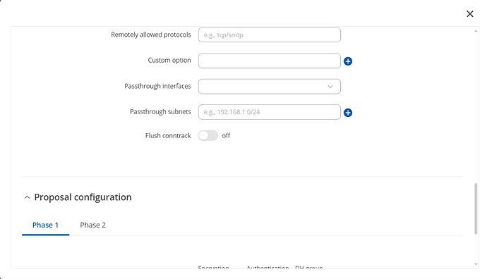Click the Remotely allowed protocols label
The height and width of the screenshot is (279, 487).
(151, 35)
